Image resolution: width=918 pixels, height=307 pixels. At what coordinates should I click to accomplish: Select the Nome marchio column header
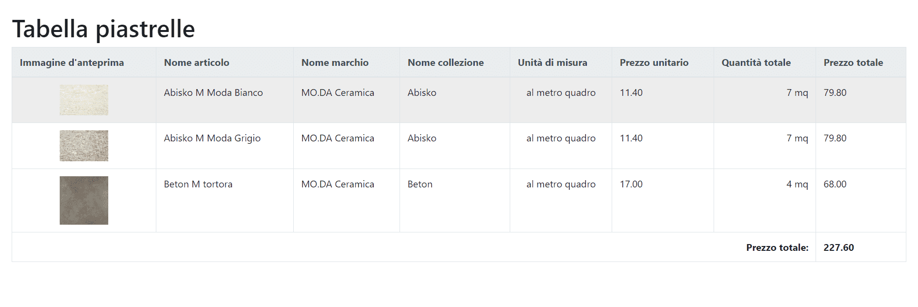[335, 62]
